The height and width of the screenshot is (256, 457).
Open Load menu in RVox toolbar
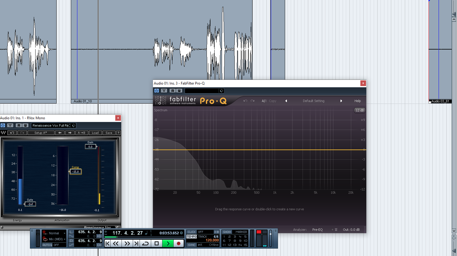coord(95,133)
